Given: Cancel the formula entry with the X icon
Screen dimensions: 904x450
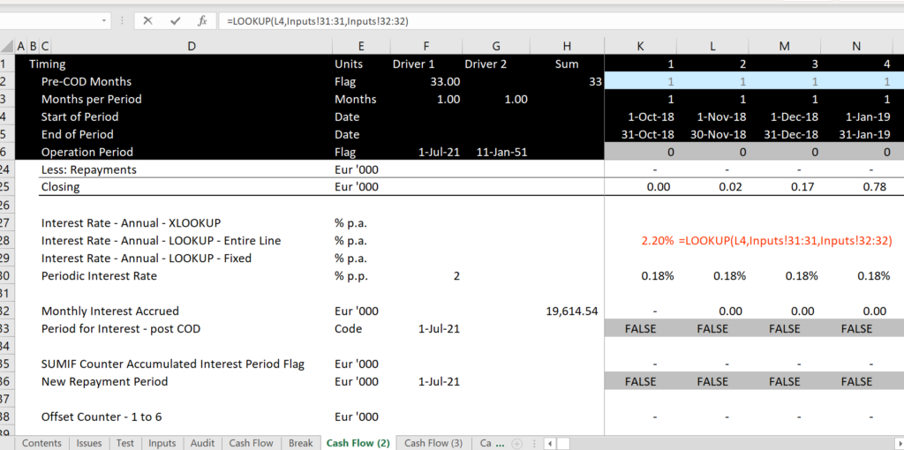Looking at the screenshot, I should 147,20.
